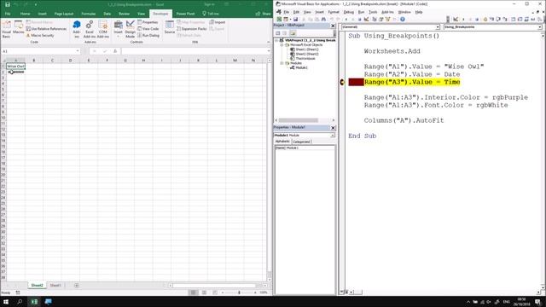Image resolution: width=546 pixels, height=307 pixels.
Task: Select ThisWorkbook in project tree
Action: pos(303,59)
